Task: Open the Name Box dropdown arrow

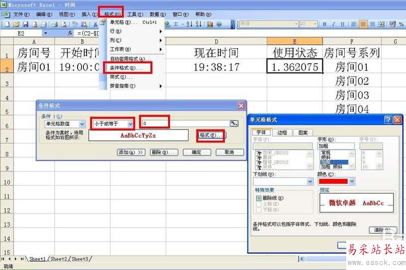Action: point(46,33)
